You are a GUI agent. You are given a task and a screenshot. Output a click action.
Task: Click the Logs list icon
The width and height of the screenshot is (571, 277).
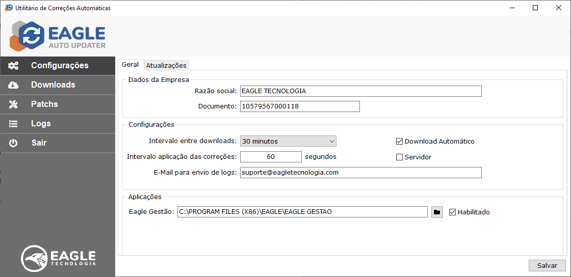pyautogui.click(x=13, y=124)
